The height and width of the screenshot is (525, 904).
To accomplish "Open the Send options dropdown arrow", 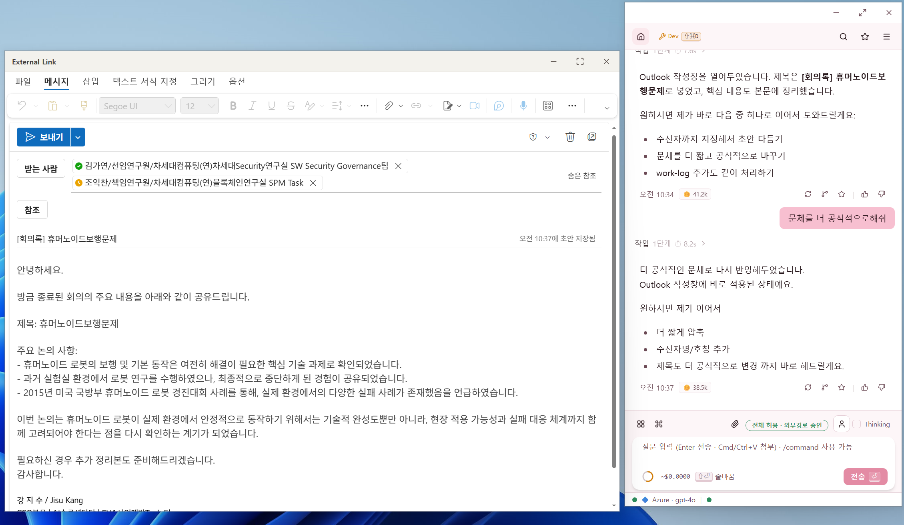I will click(78, 137).
